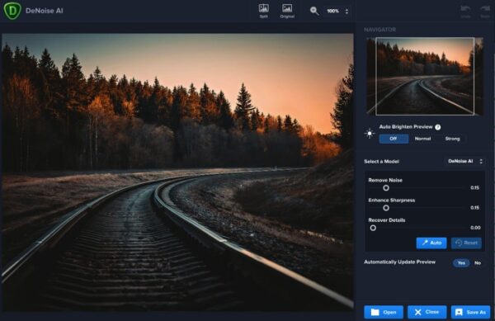The height and width of the screenshot is (321, 495).
Task: Click the Enhance Sharpness value 0.15
Action: (x=475, y=208)
